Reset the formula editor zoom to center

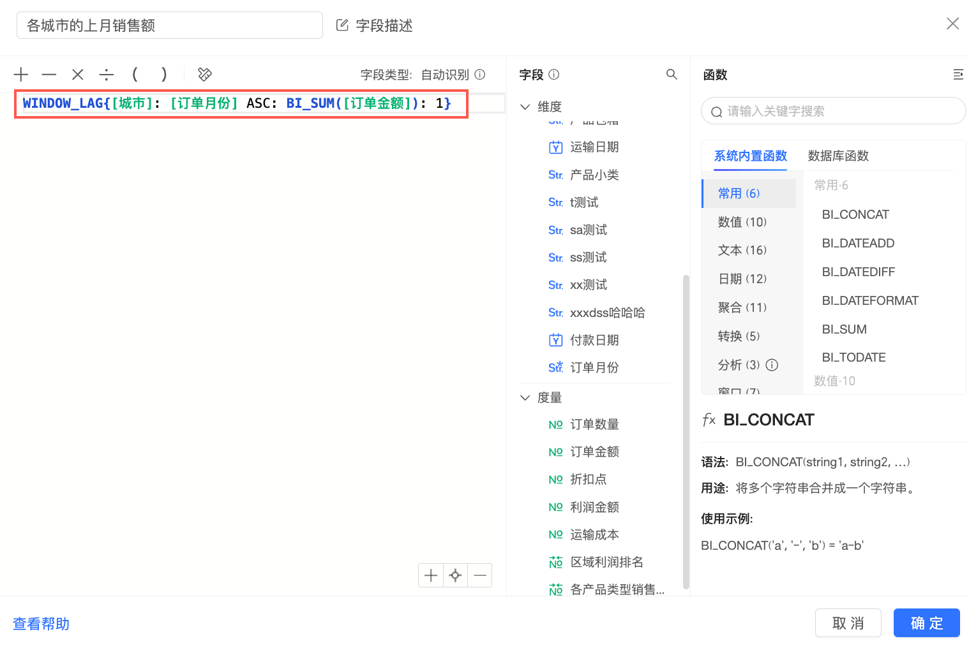[x=455, y=575]
